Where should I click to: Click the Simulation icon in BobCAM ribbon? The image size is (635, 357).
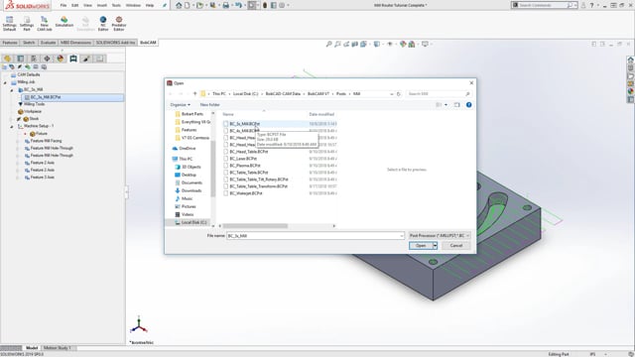coord(63,22)
